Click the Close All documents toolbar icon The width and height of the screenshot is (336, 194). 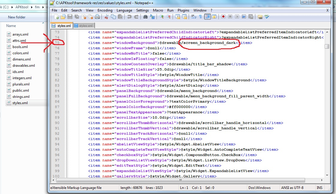click(91, 17)
